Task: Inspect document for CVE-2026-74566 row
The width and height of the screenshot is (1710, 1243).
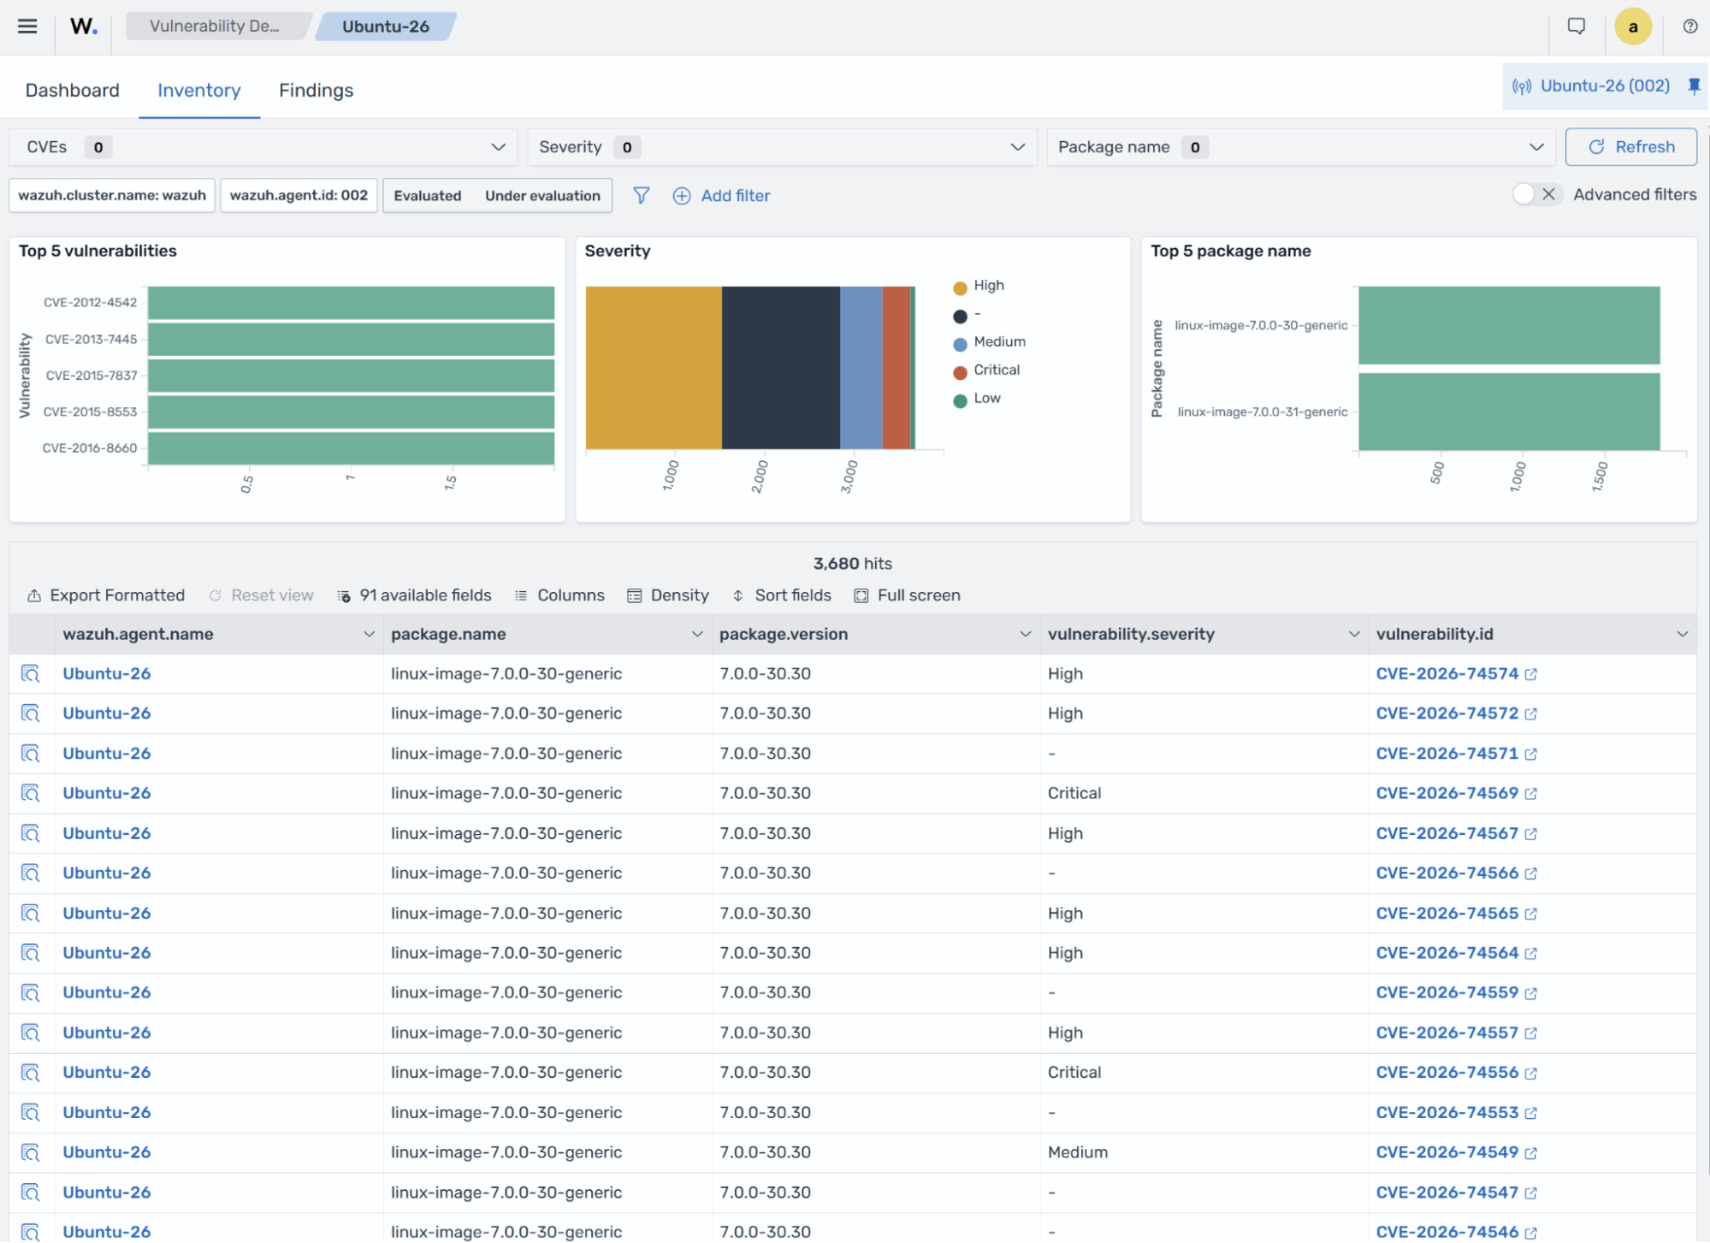Action: point(31,873)
